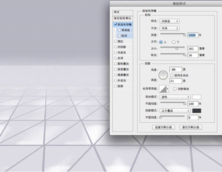Open the gloss contour thumbnail picker
This screenshot has width=222, height=172.
163,89
